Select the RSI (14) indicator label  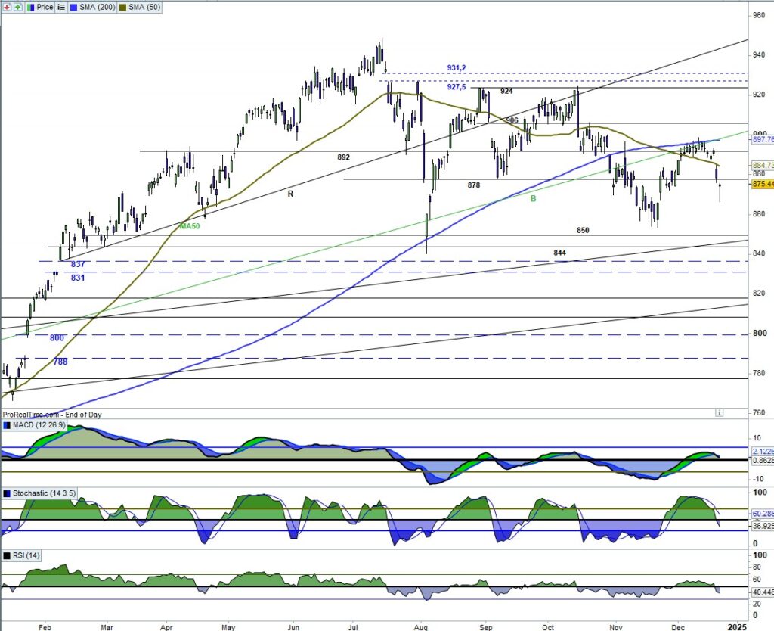pos(26,556)
